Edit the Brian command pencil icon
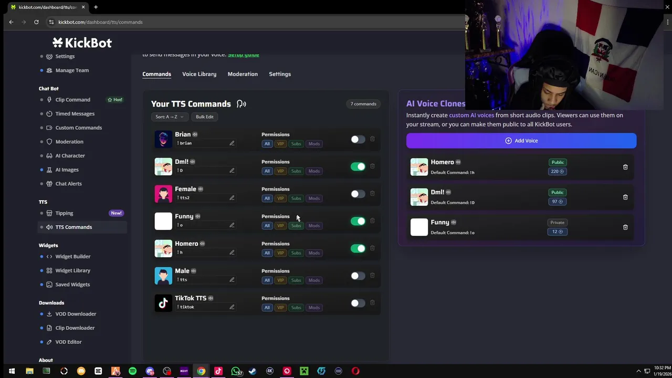The height and width of the screenshot is (378, 672). pyautogui.click(x=232, y=143)
